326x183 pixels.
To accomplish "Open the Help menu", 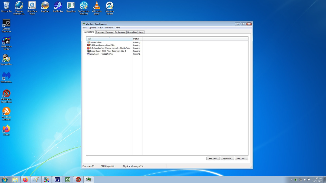I will coord(118,28).
